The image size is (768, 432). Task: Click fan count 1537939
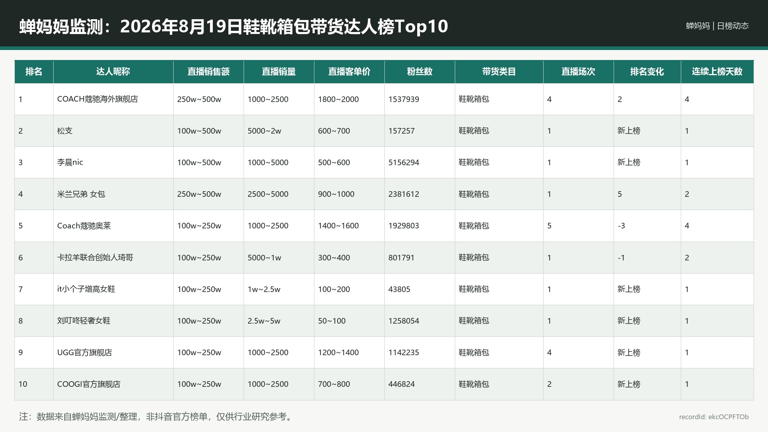tap(404, 99)
